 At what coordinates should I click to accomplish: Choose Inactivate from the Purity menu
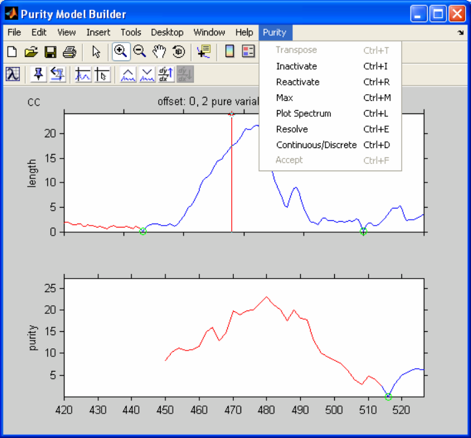[x=296, y=66]
